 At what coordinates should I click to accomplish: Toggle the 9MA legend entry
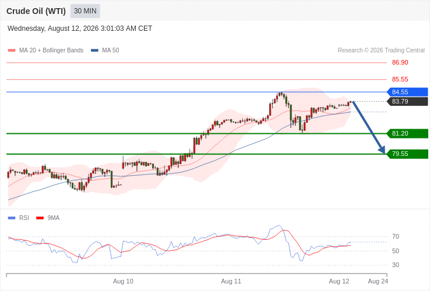pyautogui.click(x=48, y=218)
